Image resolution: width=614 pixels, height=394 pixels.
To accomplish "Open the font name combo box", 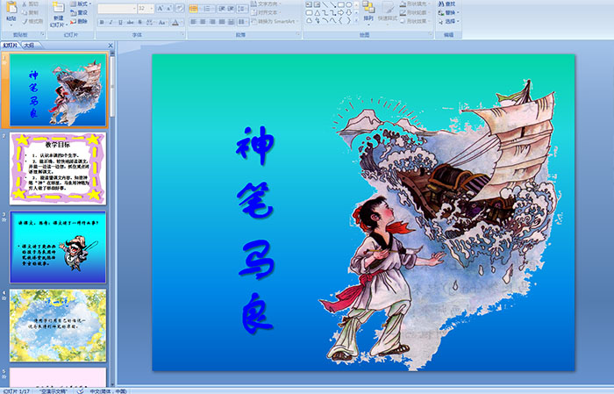I will coord(117,8).
